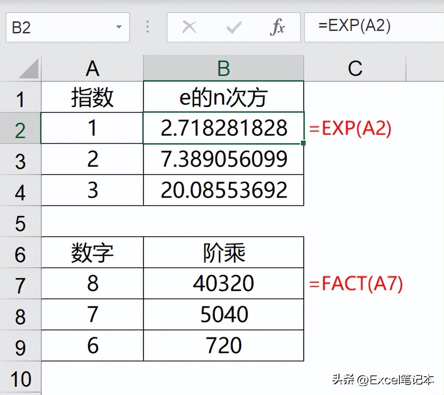Viewport: 444px width, 395px height.
Task: Click cell B2 containing 2.718281828
Action: [223, 128]
